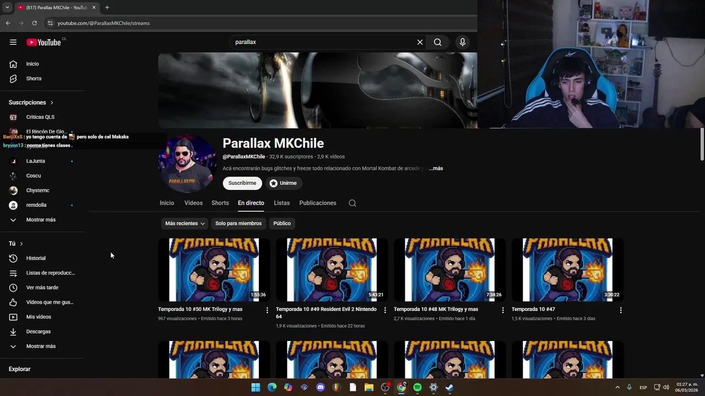Expand channel description with ...más
Screen dimensions: 705x396
(436, 168)
